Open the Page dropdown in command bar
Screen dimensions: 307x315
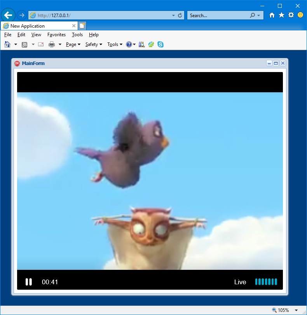tap(73, 44)
